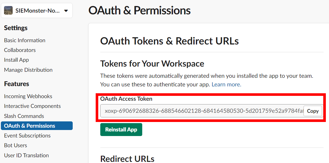Copy the OAuth Access Token
This screenshot has height=163, width=329.
pyautogui.click(x=313, y=111)
